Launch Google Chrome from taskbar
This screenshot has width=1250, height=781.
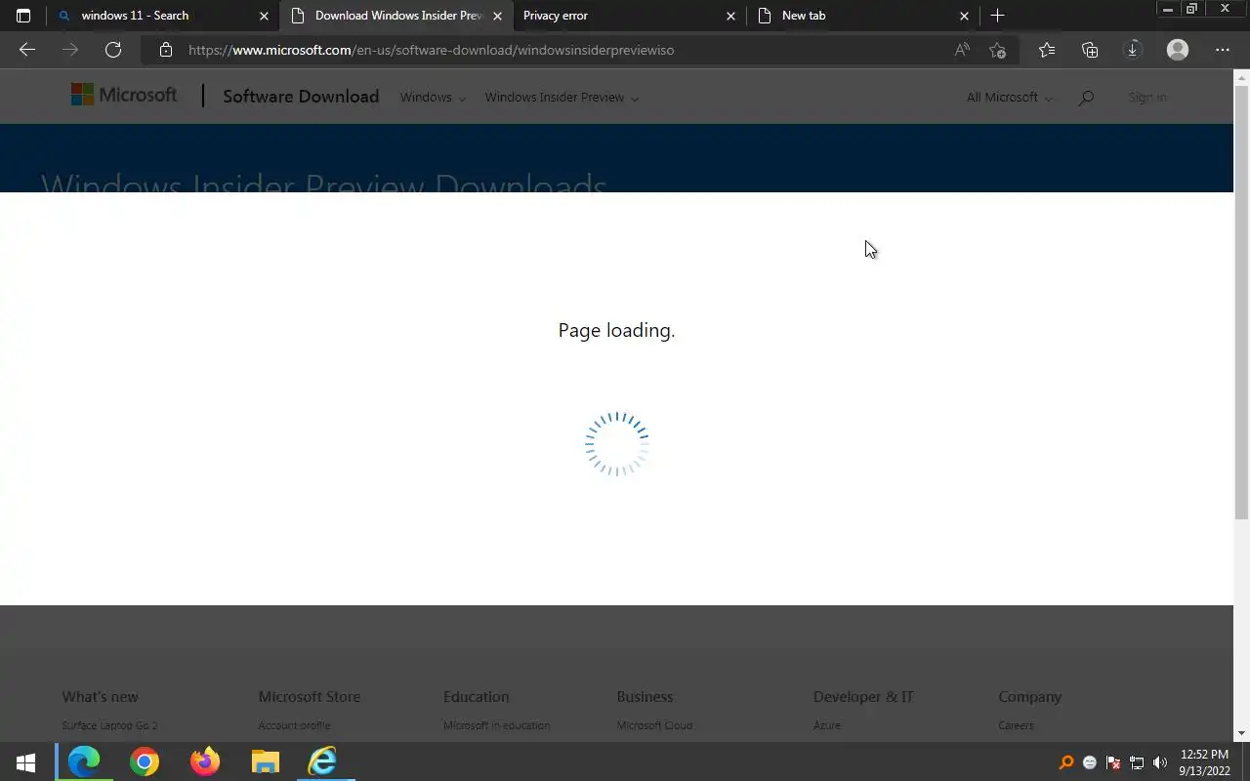point(145,761)
